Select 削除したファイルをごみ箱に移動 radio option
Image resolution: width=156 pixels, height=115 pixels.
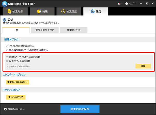(x=7, y=57)
